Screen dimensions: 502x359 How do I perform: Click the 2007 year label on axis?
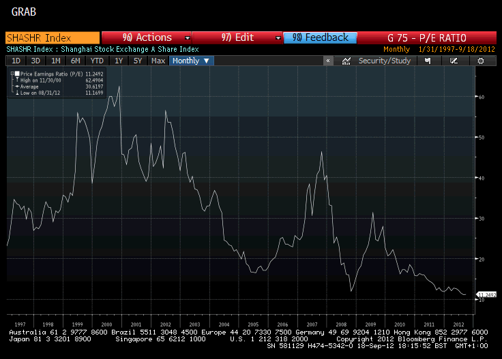click(312, 324)
